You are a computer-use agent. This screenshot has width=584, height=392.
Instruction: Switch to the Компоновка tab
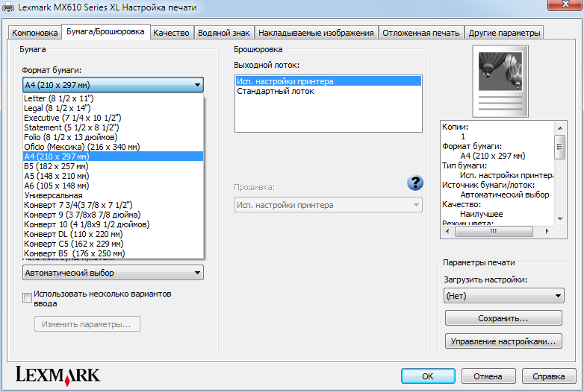34,33
